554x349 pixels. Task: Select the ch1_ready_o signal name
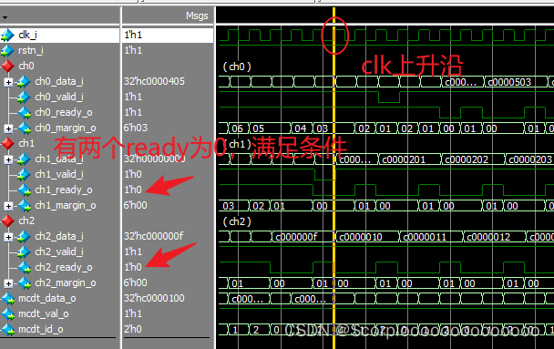click(64, 190)
